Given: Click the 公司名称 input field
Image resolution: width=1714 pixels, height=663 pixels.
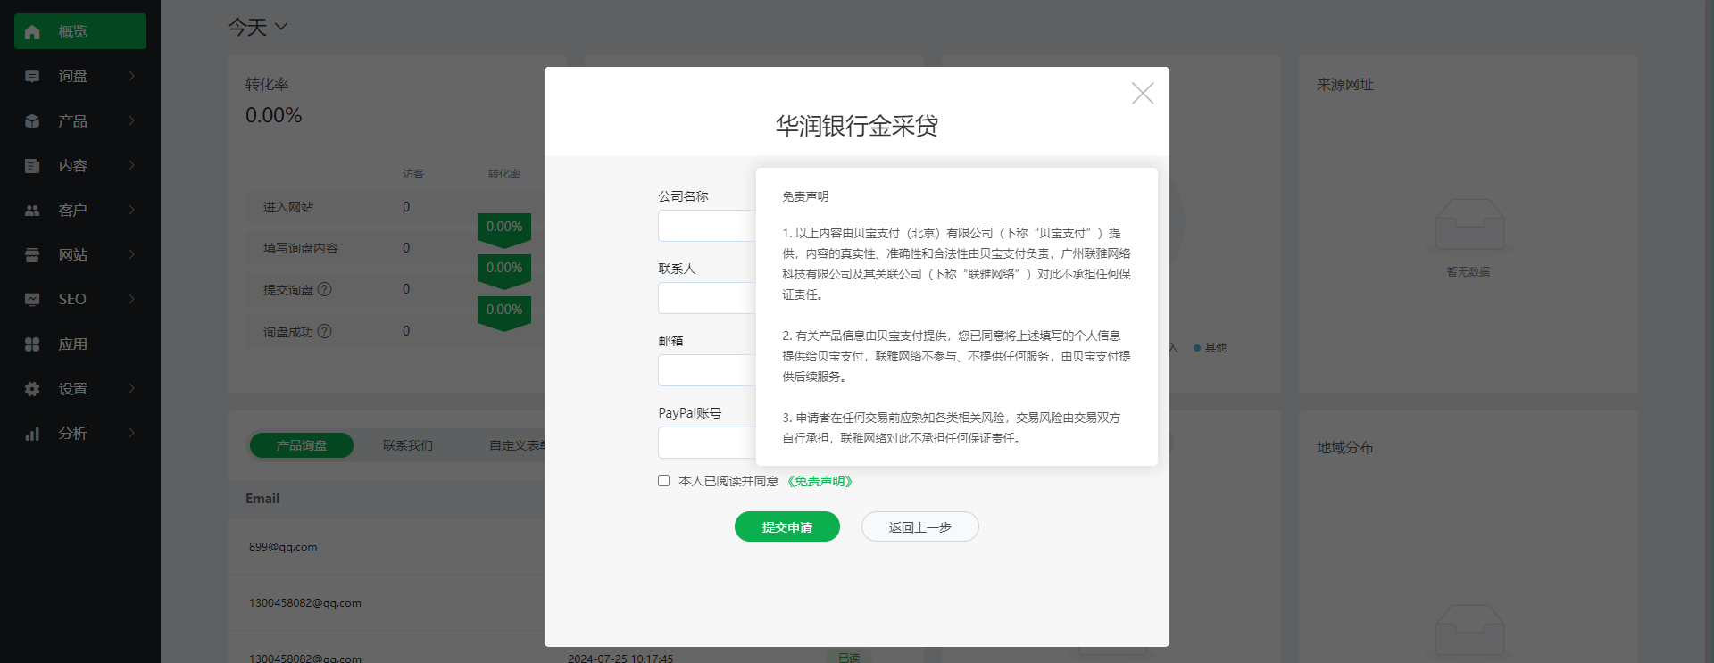Looking at the screenshot, I should point(707,226).
